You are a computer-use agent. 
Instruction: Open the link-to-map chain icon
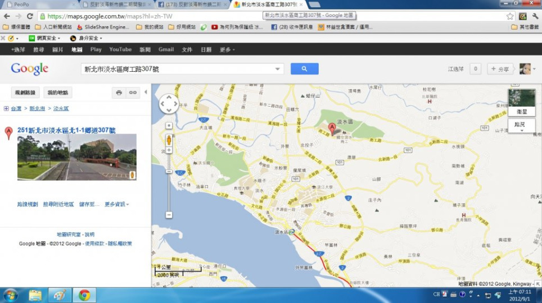click(x=133, y=93)
